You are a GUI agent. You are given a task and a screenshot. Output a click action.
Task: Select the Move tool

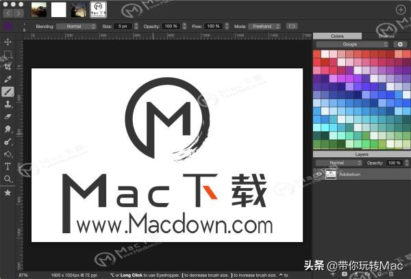(8, 42)
